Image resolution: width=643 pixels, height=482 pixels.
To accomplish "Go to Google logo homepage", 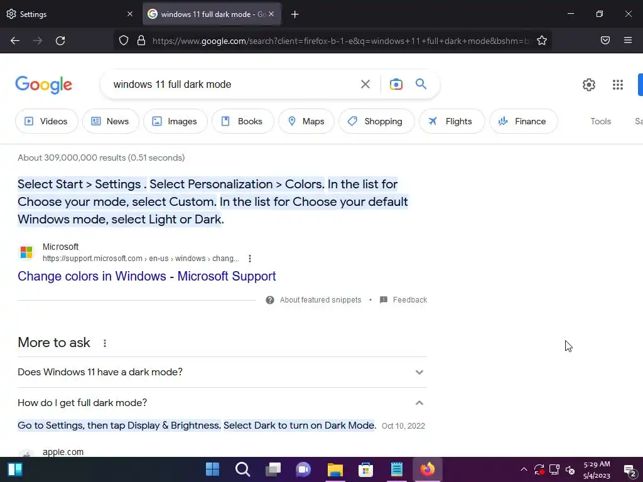I will pyautogui.click(x=44, y=85).
